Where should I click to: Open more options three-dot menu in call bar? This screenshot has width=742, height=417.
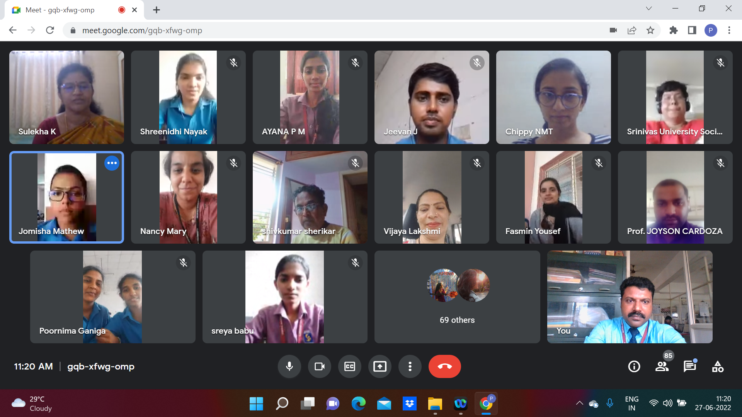click(x=410, y=366)
